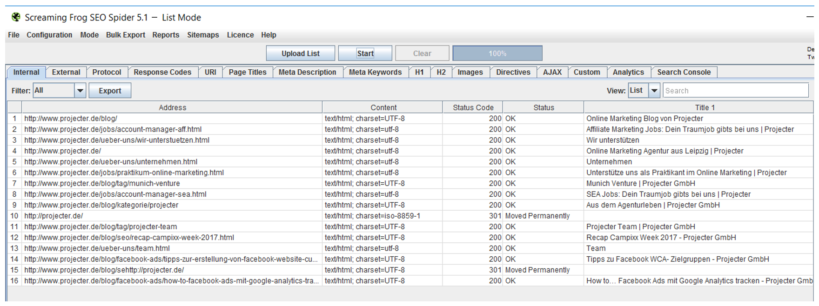The image size is (819, 306).
Task: Select row ueber-uns/unternehmen.html
Action: coord(410,162)
